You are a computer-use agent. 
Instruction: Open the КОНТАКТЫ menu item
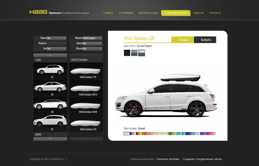point(215,13)
